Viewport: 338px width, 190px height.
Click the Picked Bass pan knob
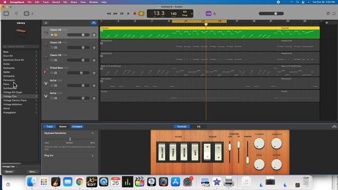click(x=94, y=73)
